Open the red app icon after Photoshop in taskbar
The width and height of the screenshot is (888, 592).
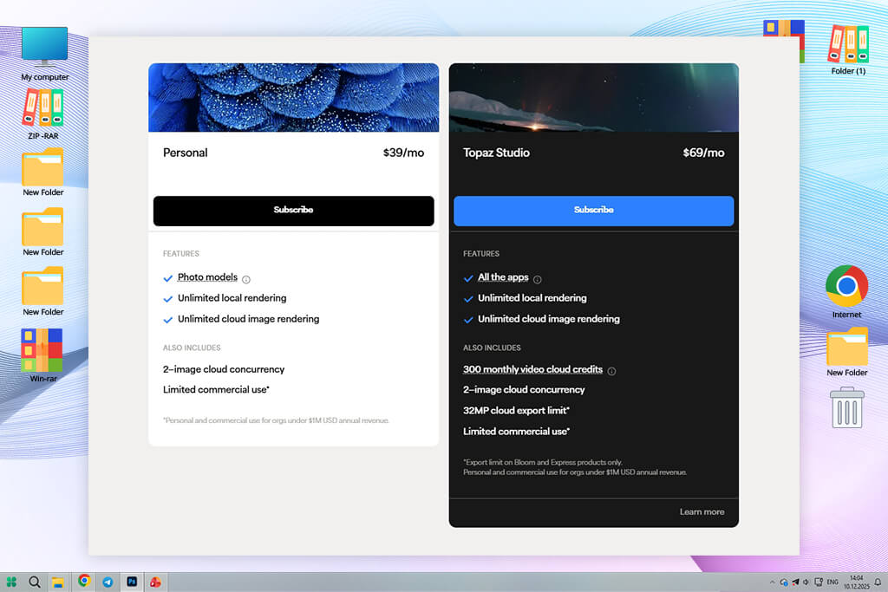point(155,582)
